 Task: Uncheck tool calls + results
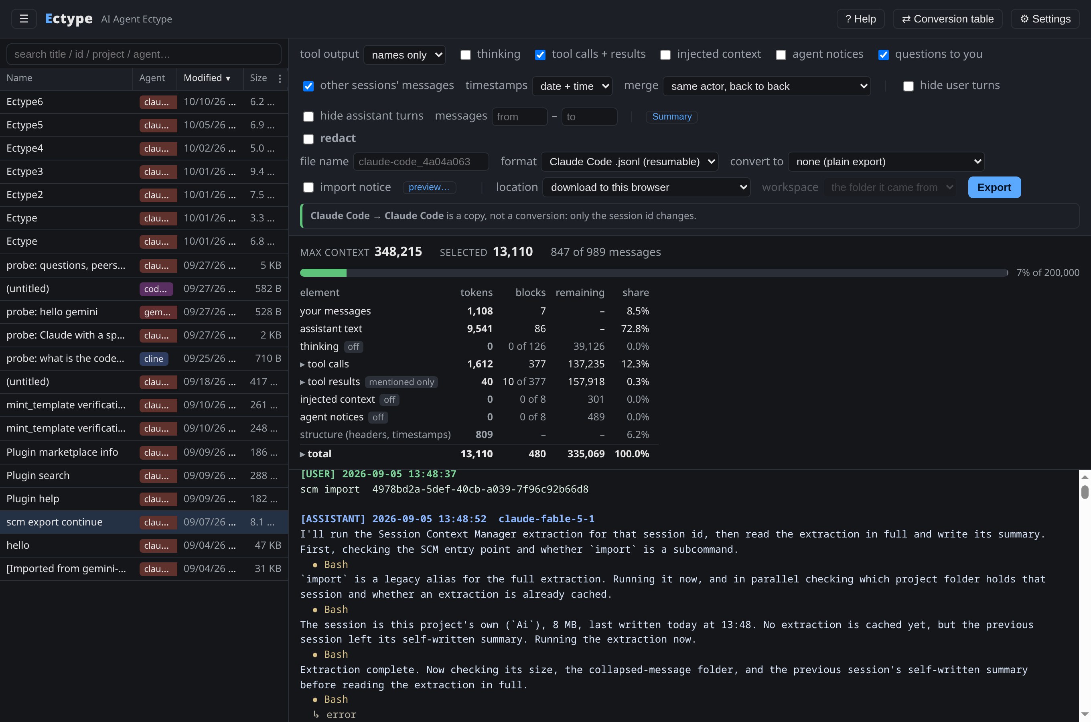[540, 55]
